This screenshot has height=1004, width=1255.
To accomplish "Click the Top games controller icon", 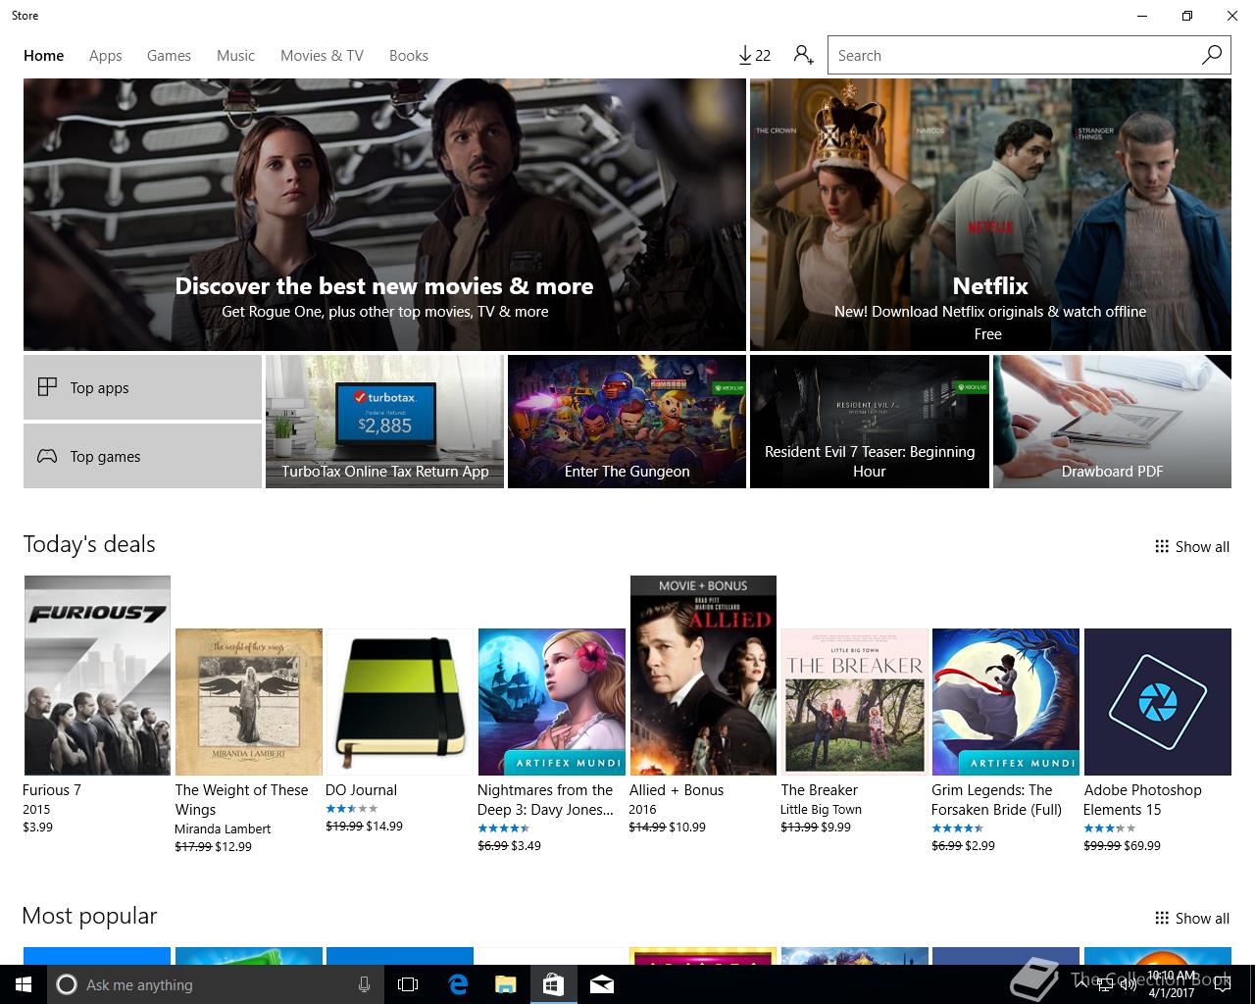I will click(47, 456).
